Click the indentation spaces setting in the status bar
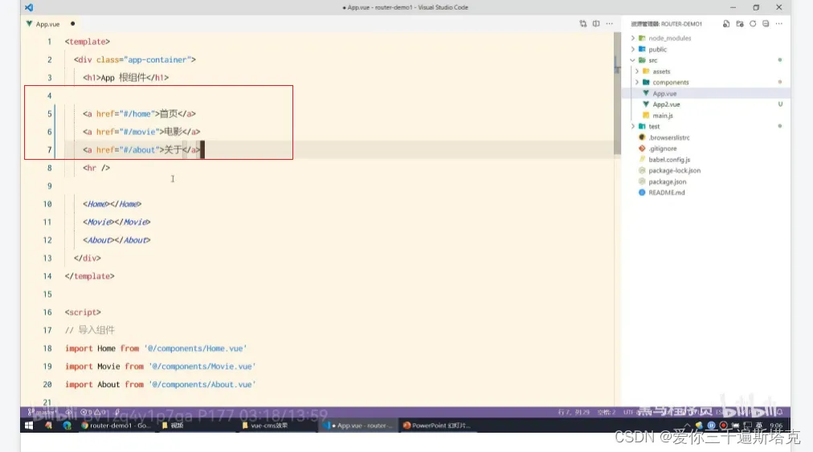This screenshot has height=452, width=813. [606, 413]
